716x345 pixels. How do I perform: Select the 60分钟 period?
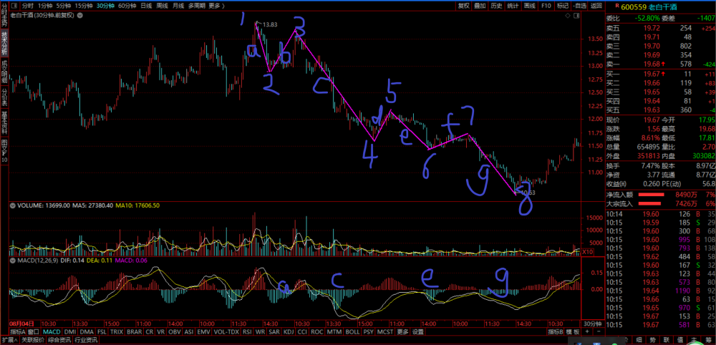[127, 6]
